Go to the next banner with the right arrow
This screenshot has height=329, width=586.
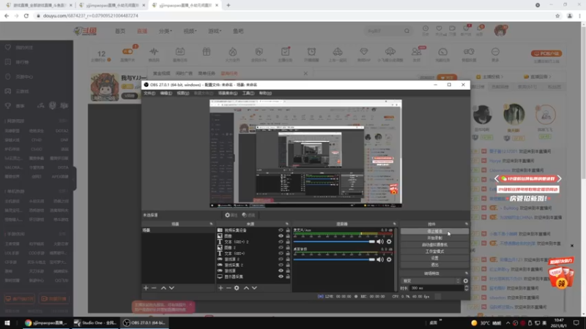559,178
